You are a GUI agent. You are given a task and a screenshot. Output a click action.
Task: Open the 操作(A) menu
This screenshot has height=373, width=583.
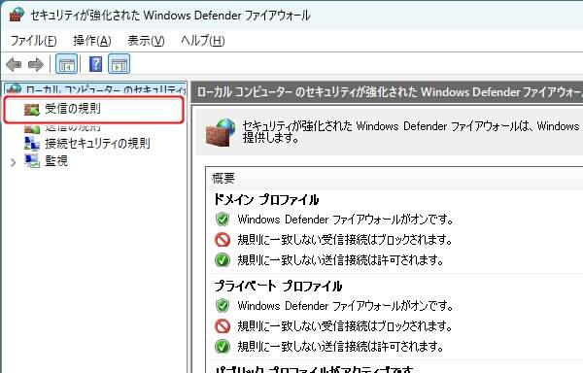click(x=92, y=40)
